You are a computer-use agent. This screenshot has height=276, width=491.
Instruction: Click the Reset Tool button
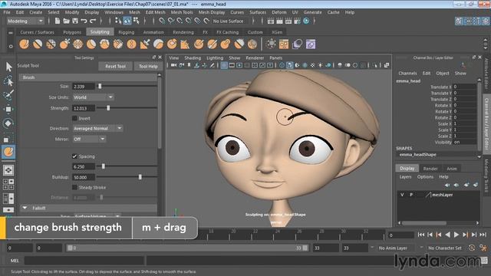[115, 67]
